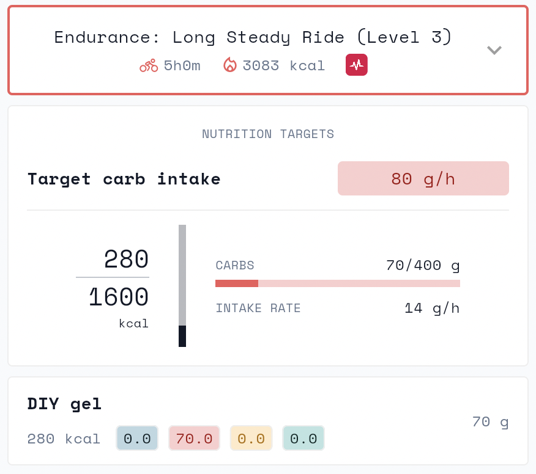Image resolution: width=536 pixels, height=474 pixels.
Task: Select the red heart-rate activity badge
Action: pos(357,64)
